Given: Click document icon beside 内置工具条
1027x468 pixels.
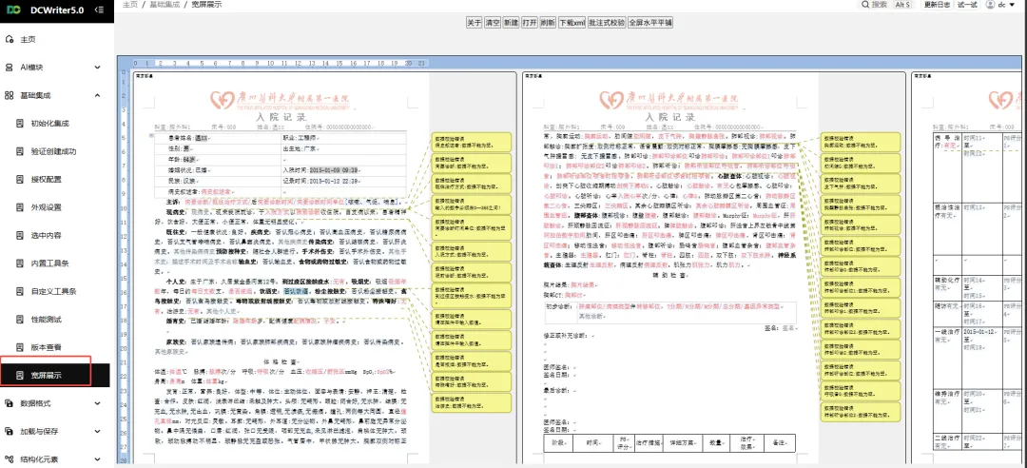Looking at the screenshot, I should tap(20, 263).
